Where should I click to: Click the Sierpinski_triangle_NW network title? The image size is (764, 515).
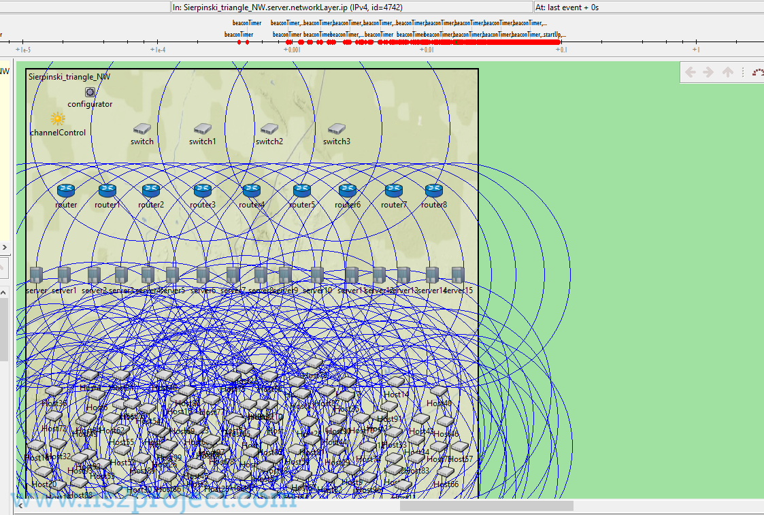[69, 77]
